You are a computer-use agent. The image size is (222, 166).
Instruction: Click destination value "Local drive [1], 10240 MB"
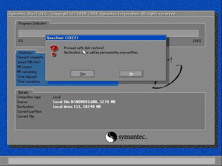coord(77,107)
